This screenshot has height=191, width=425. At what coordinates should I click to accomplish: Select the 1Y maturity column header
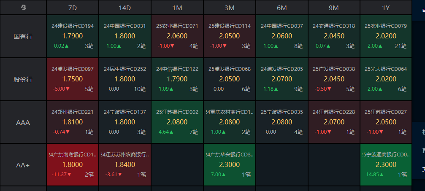[386, 8]
